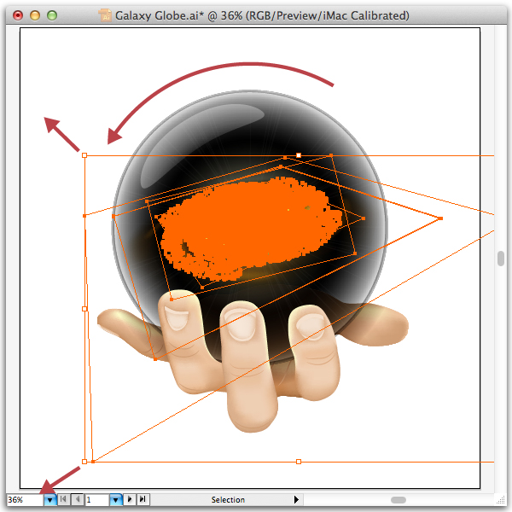Screen dimensions: 512x512
Task: Click the vertical scrollbar thumb
Action: (501, 259)
